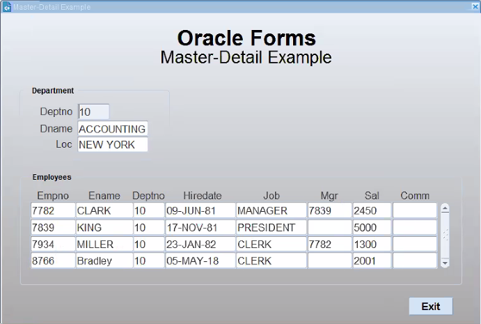Viewport: 481px width, 324px height.
Task: Click the Loc field label
Action: click(64, 144)
